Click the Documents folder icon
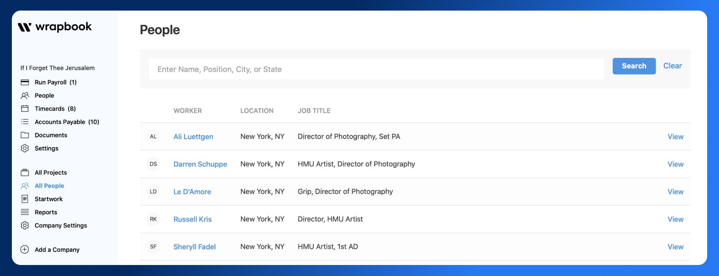 click(25, 135)
